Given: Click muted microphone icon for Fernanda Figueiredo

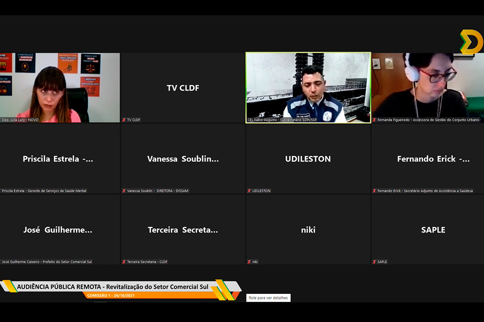Looking at the screenshot, I should [374, 120].
